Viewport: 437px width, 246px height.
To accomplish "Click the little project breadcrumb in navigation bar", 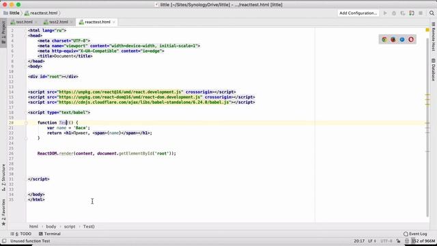I will (x=12, y=13).
